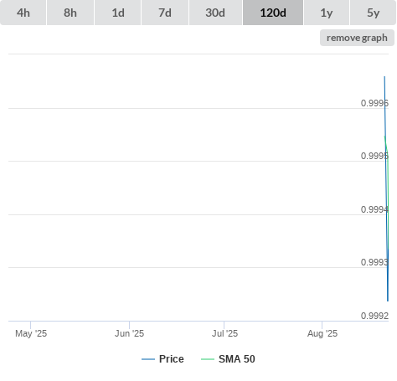Click the 0.9994 y-axis value
This screenshot has height=381, width=397.
point(374,209)
